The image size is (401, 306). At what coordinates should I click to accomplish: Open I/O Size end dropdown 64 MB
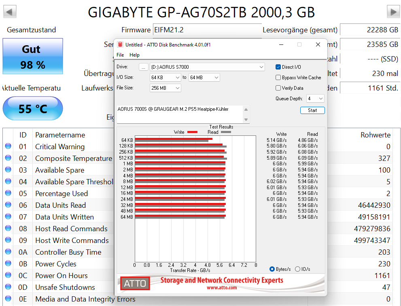tap(204, 77)
